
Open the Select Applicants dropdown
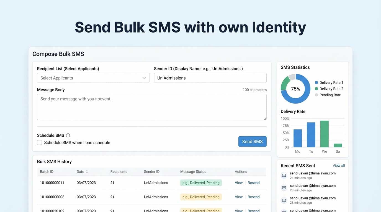click(93, 78)
